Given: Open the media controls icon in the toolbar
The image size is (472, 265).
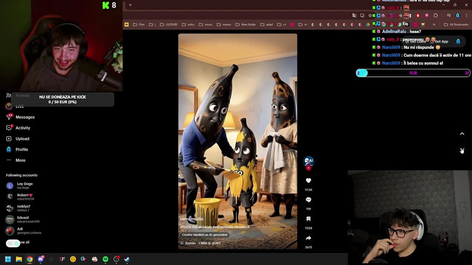Looking at the screenshot, I should (449, 15).
